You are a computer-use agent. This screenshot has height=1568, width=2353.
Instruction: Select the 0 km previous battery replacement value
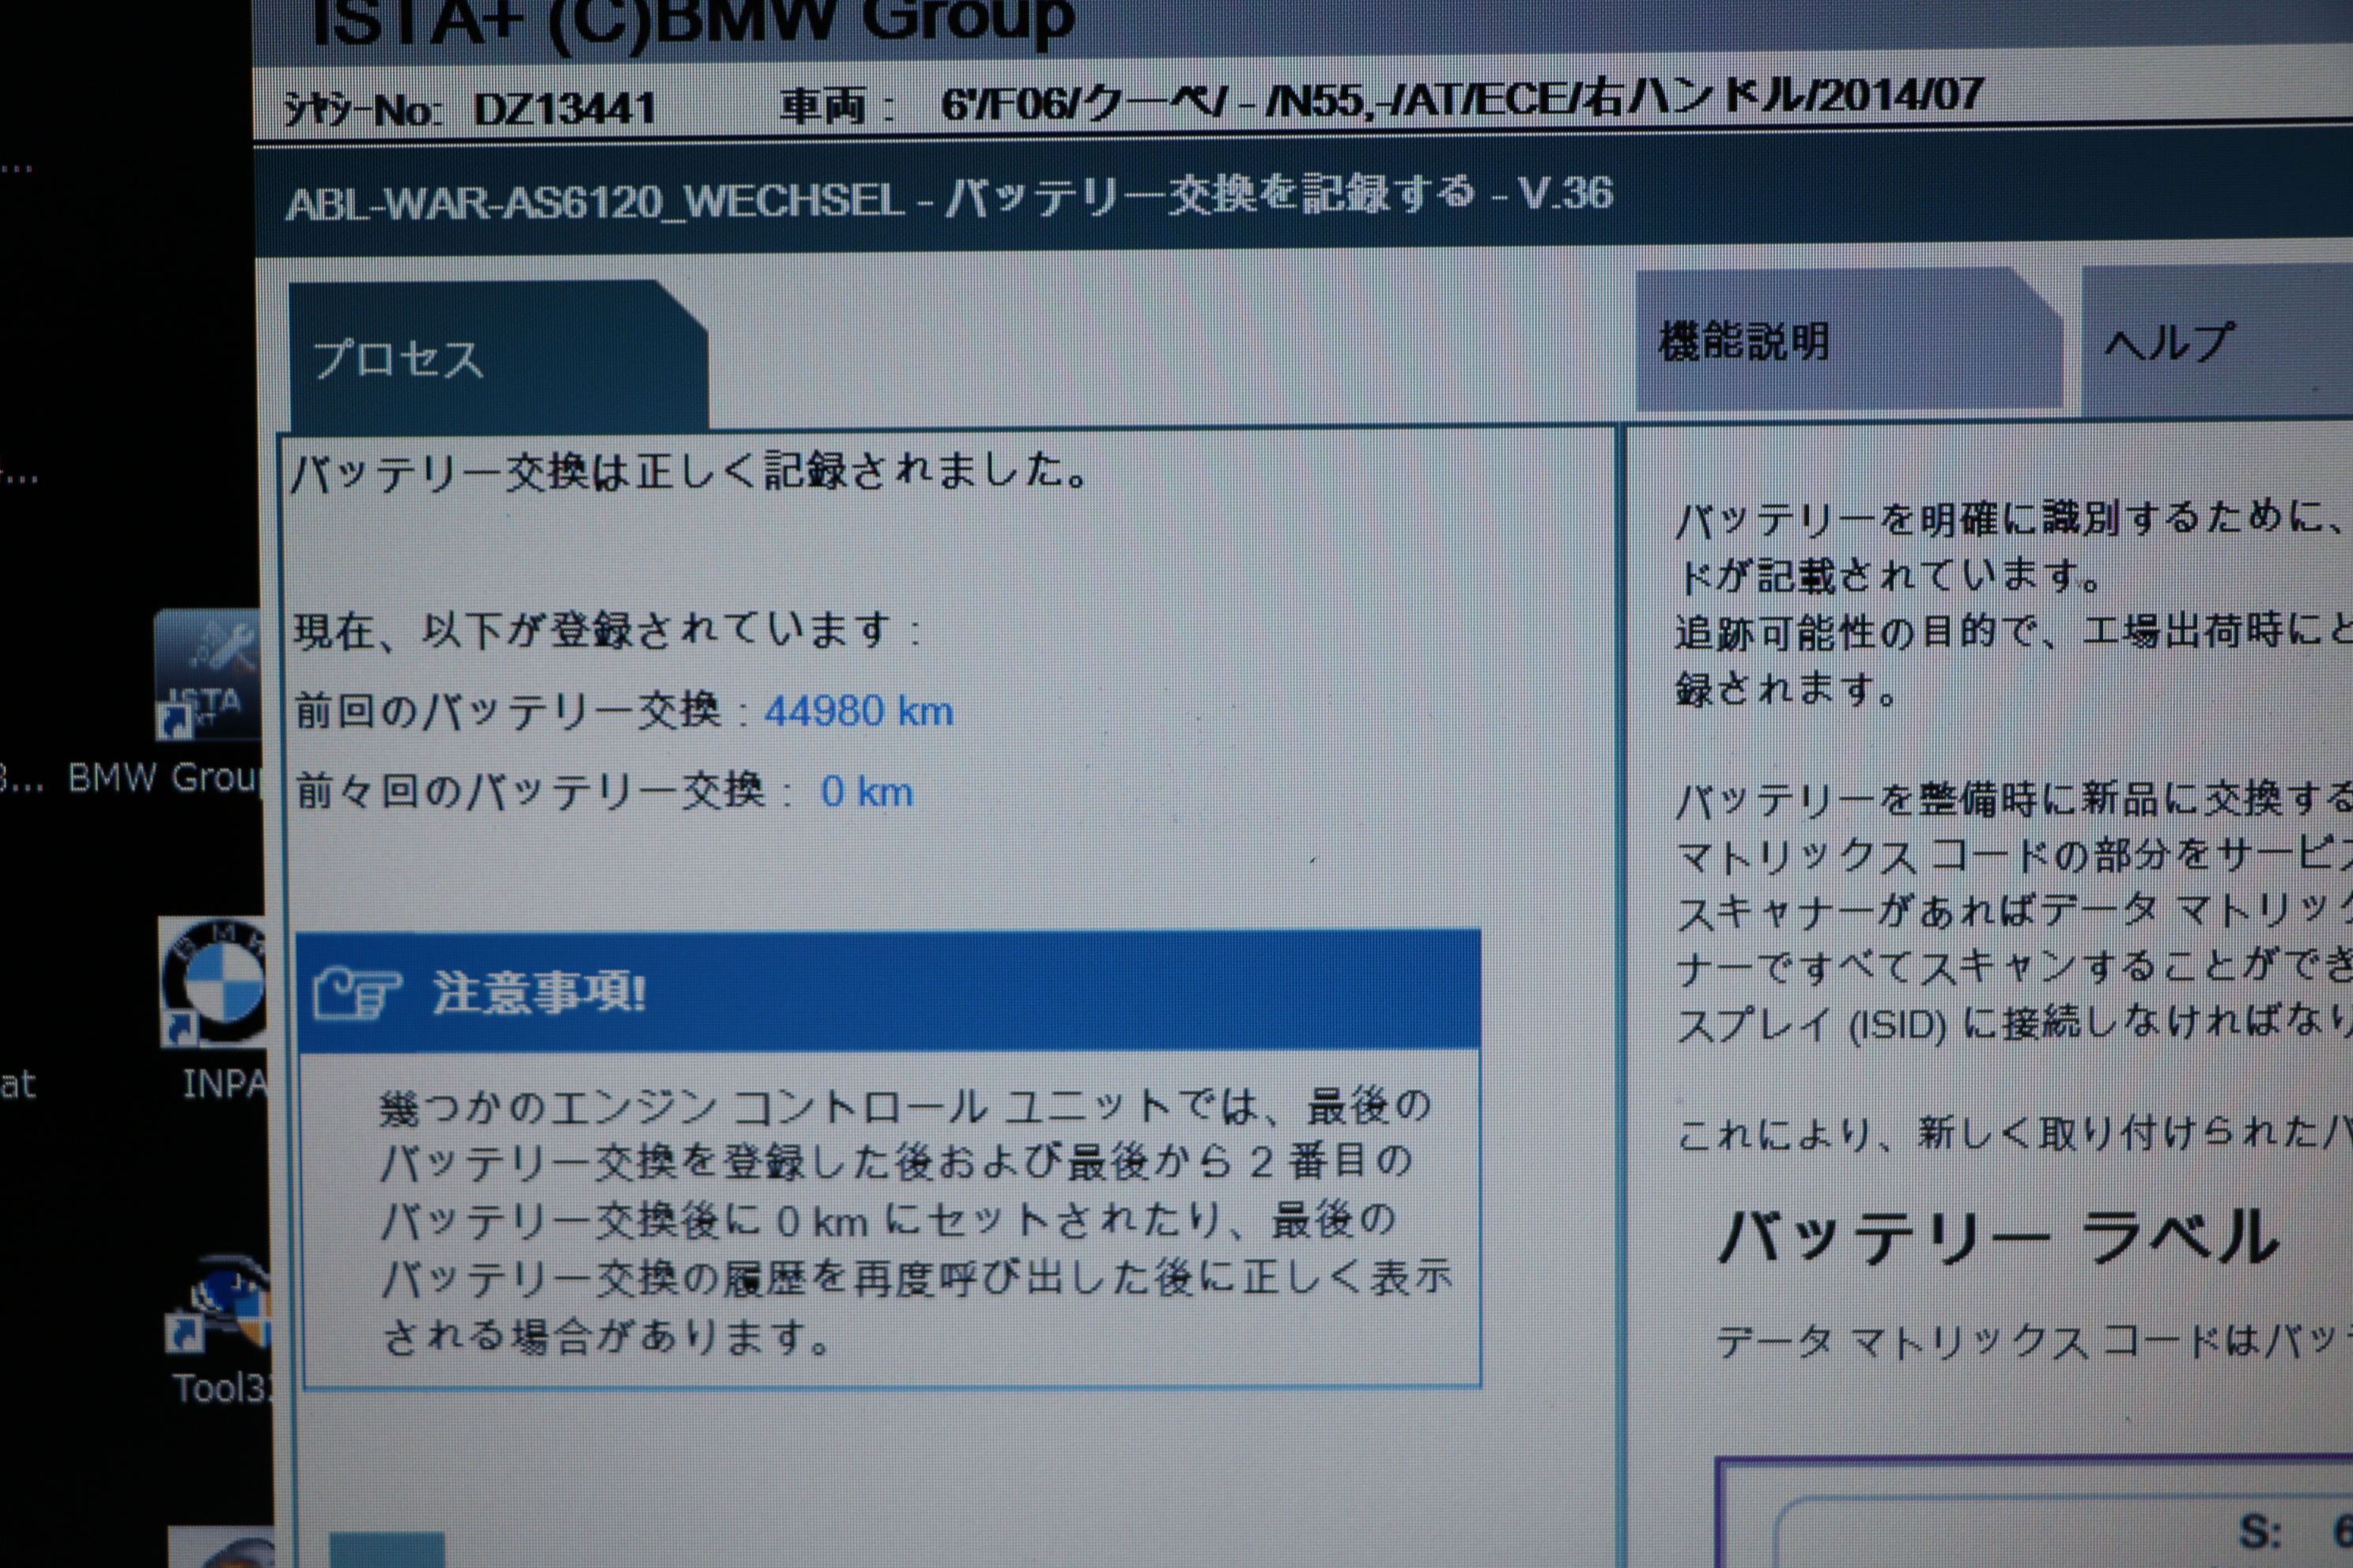[867, 792]
